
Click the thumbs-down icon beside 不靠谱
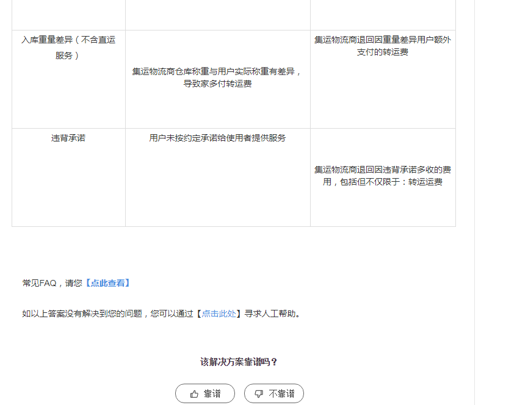(259, 393)
